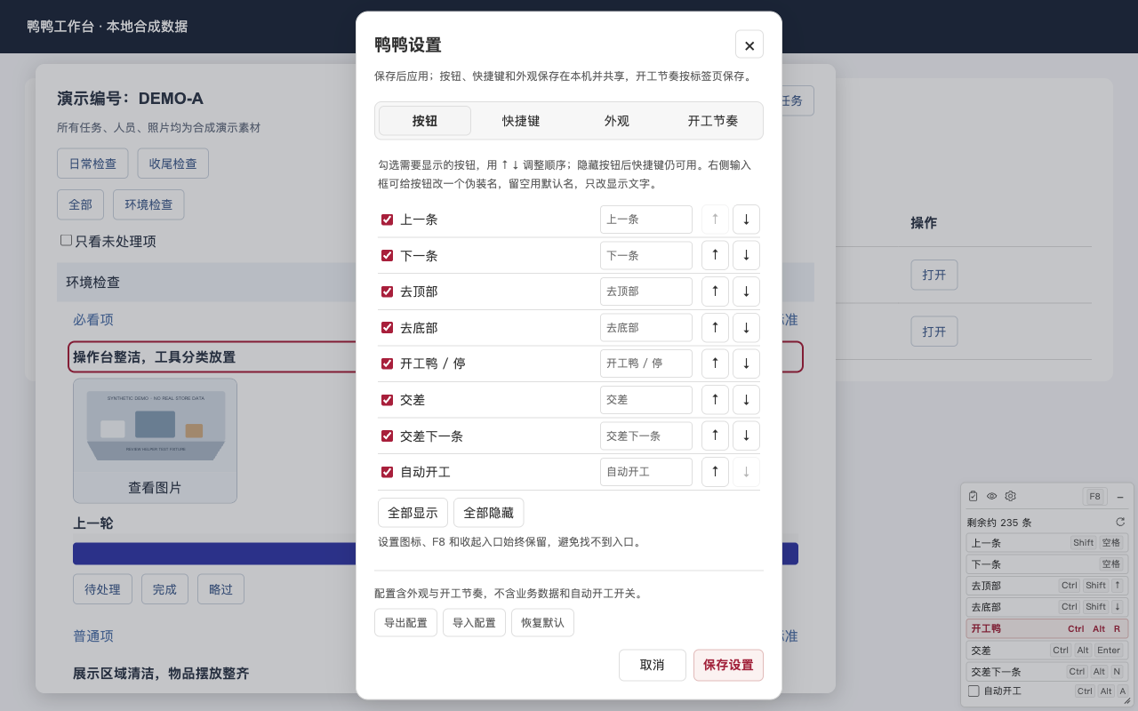Click the alias input field for 去底部
Screen dimensions: 1138x711
[x=646, y=327]
